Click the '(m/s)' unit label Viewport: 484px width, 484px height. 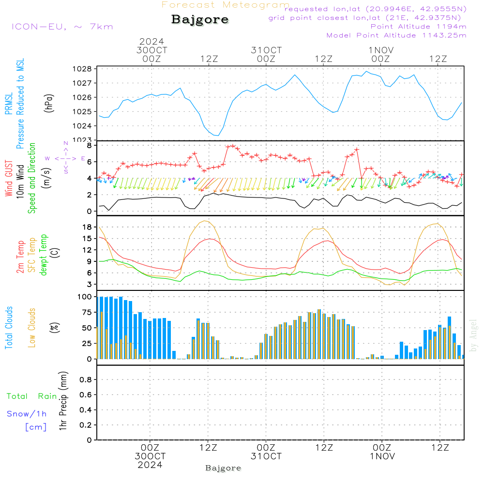click(x=46, y=178)
